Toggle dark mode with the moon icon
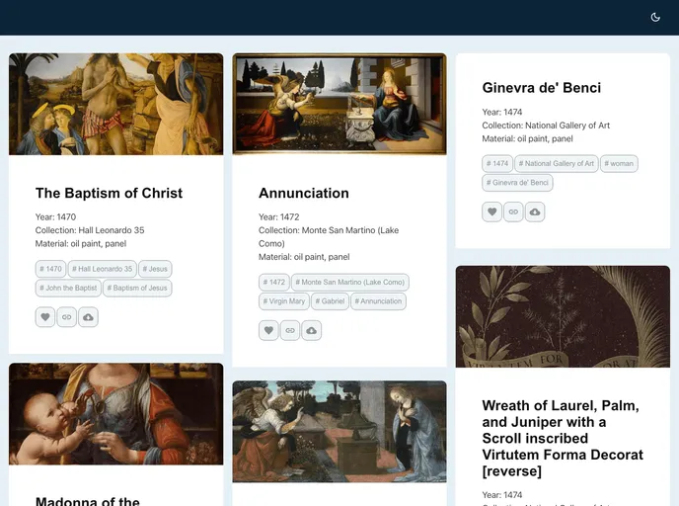679x506 pixels. coord(655,18)
